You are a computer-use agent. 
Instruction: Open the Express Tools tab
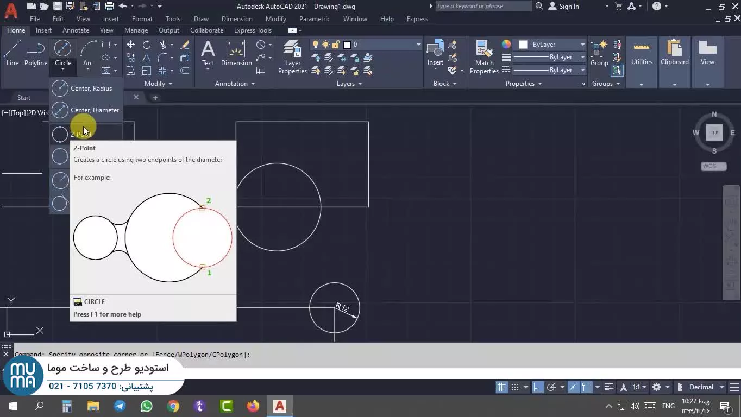[253, 30]
